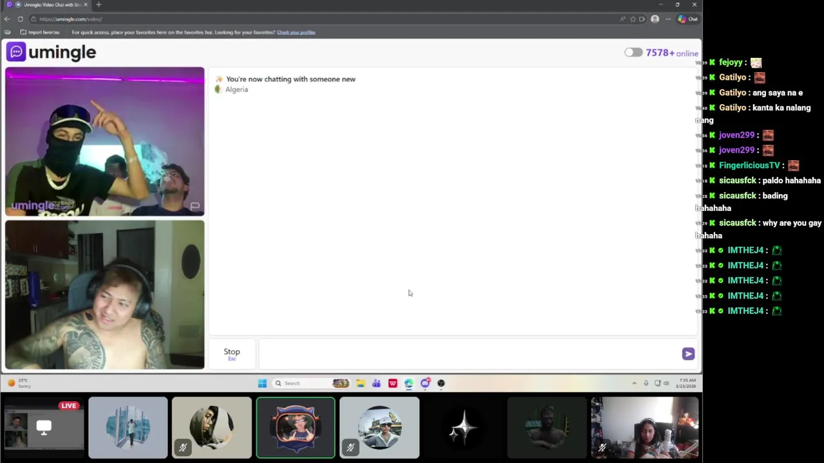Open the browser settings ellipsis menu
This screenshot has height=463, width=824.
pos(668,19)
